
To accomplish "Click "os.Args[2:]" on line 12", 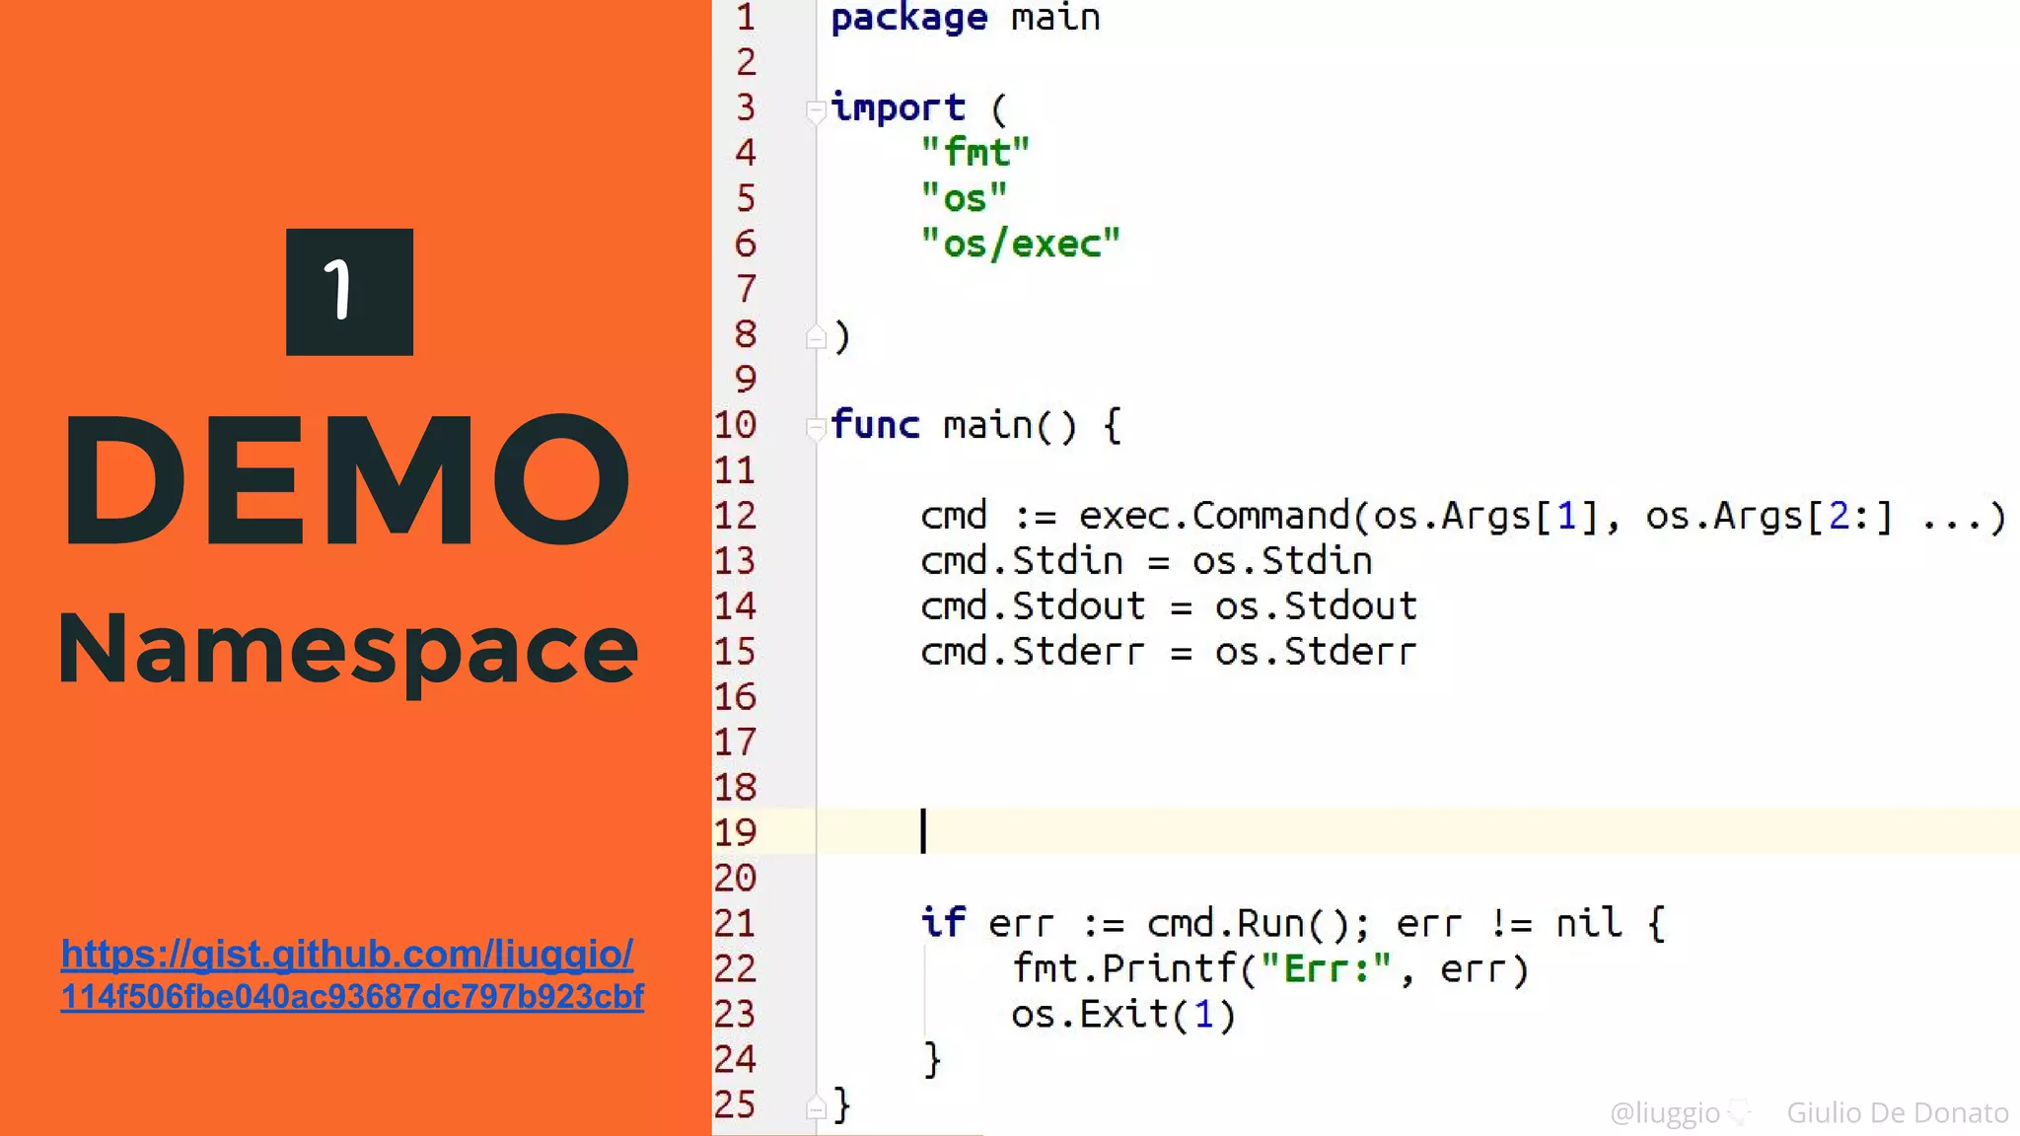I will click(x=1768, y=515).
